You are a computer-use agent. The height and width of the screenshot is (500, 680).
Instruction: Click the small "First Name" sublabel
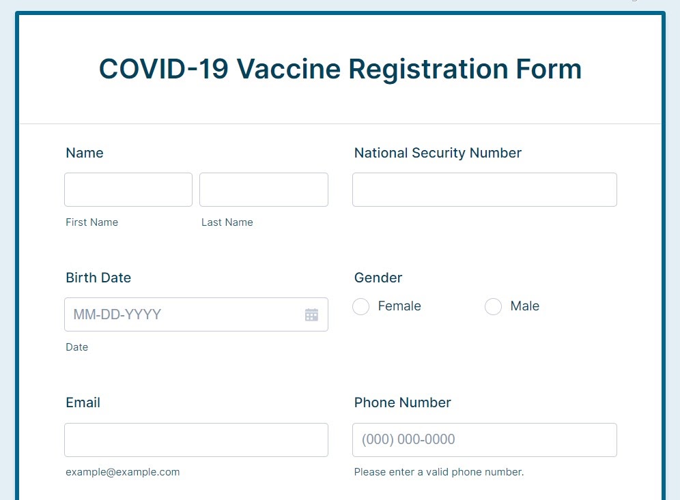91,222
